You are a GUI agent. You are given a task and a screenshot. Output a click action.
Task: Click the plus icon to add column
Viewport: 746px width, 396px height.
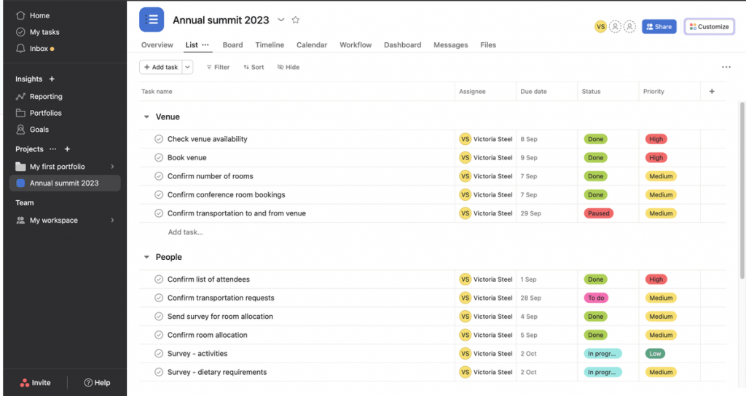click(712, 92)
